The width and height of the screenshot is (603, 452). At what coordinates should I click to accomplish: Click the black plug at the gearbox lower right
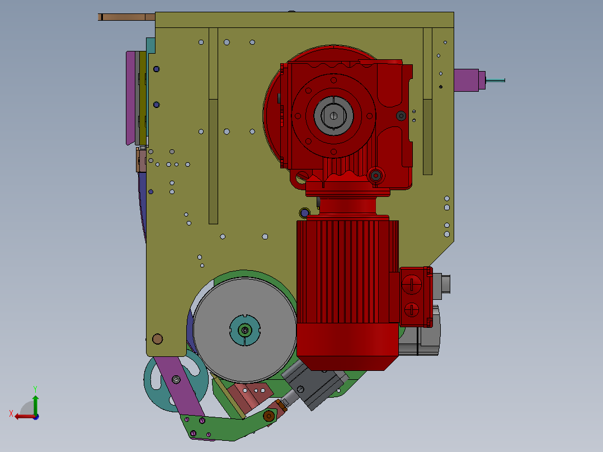tap(376, 176)
